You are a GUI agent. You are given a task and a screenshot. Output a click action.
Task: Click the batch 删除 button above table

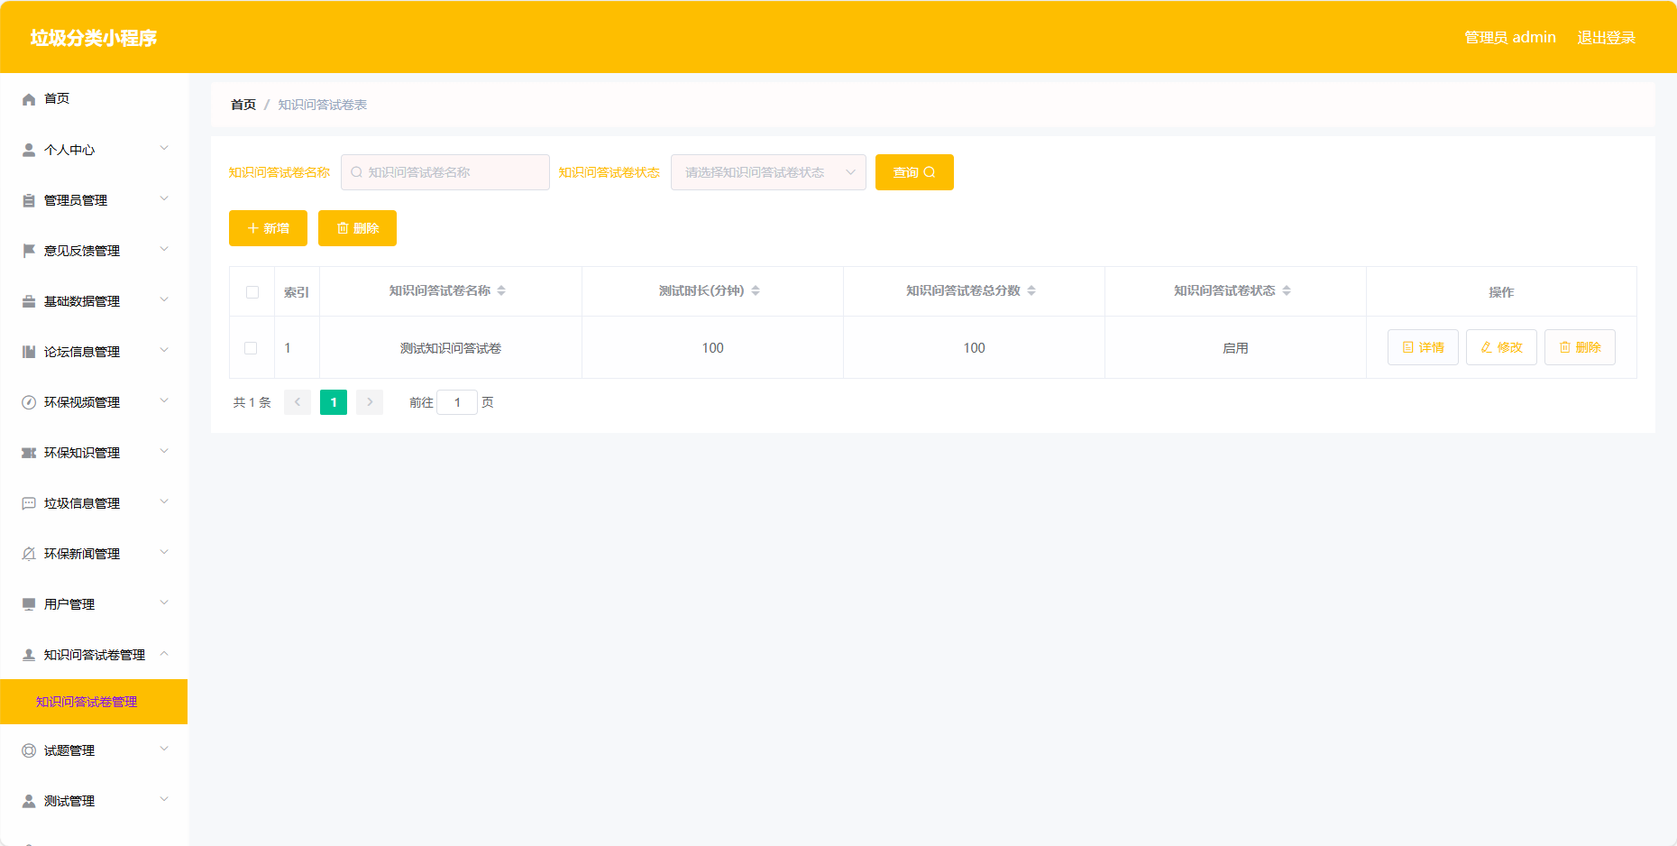click(x=357, y=228)
